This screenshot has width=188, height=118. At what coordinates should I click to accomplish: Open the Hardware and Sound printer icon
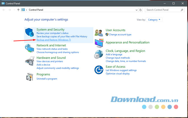pyautogui.click(x=30, y=61)
